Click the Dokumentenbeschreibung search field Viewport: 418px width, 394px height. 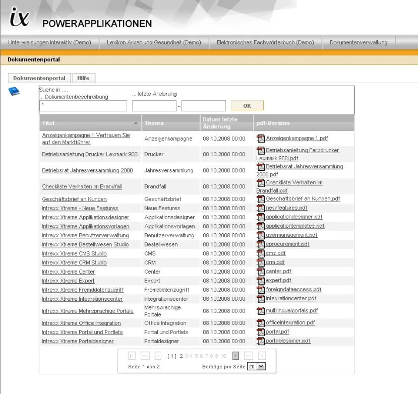(83, 106)
